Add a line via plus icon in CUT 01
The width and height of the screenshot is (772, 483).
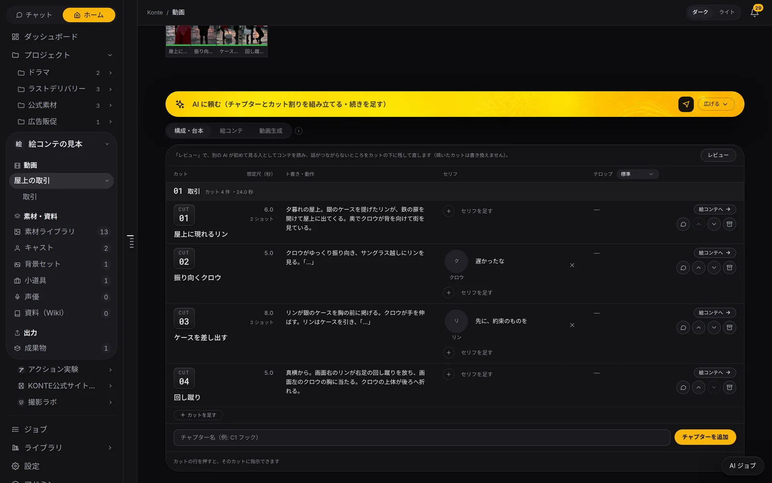click(x=449, y=211)
